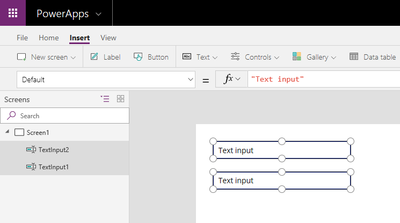Image resolution: width=400 pixels, height=223 pixels.
Task: Open the Default property dropdown
Action: (x=190, y=80)
